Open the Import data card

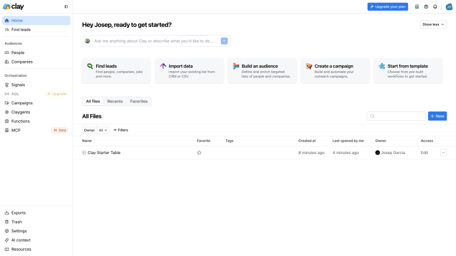(189, 71)
